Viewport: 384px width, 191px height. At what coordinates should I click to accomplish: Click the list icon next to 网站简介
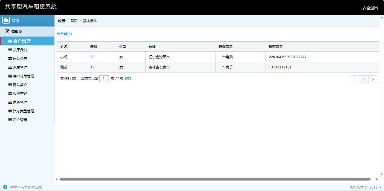[10, 85]
